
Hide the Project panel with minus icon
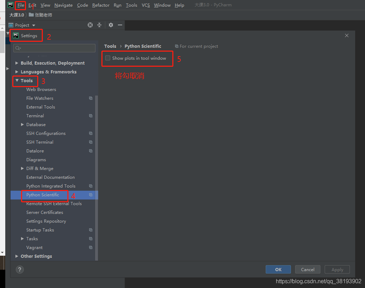tap(120, 25)
